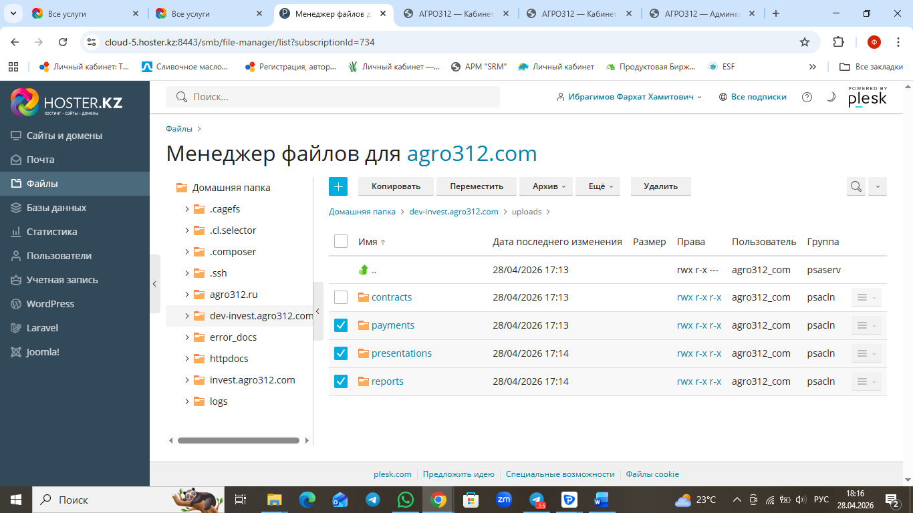Screen dimensions: 913x513
Task: Open Сайты и домены section
Action: tap(64, 136)
